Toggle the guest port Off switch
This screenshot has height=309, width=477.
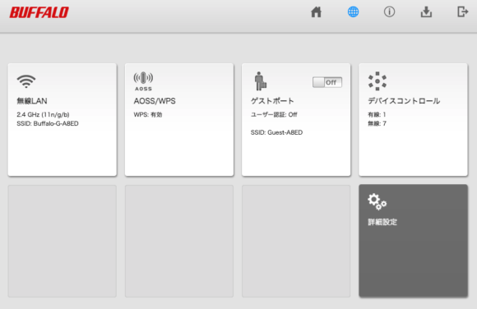click(x=327, y=82)
